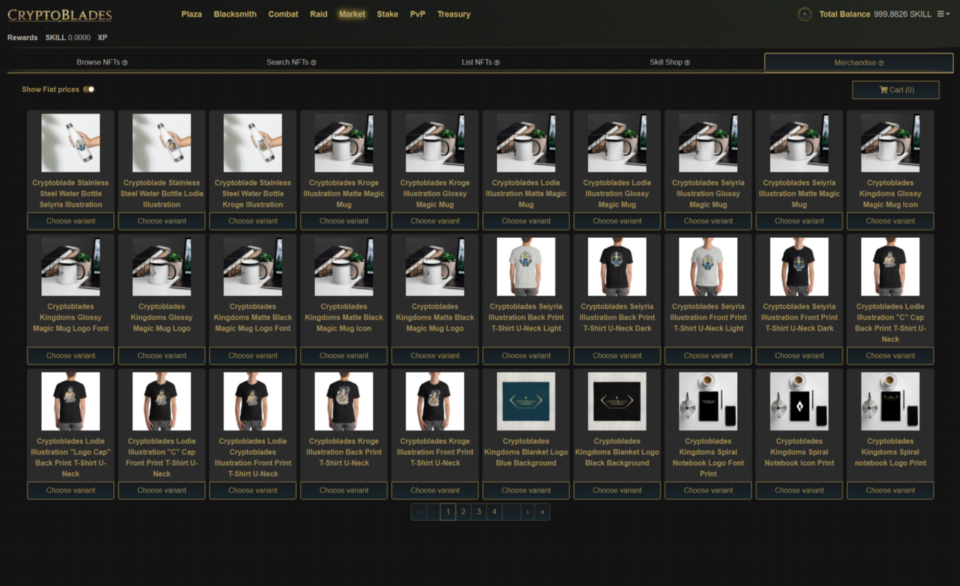960x586 pixels.
Task: Click the first page double-left arrow
Action: [418, 512]
